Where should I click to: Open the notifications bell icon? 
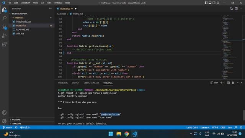241,128
